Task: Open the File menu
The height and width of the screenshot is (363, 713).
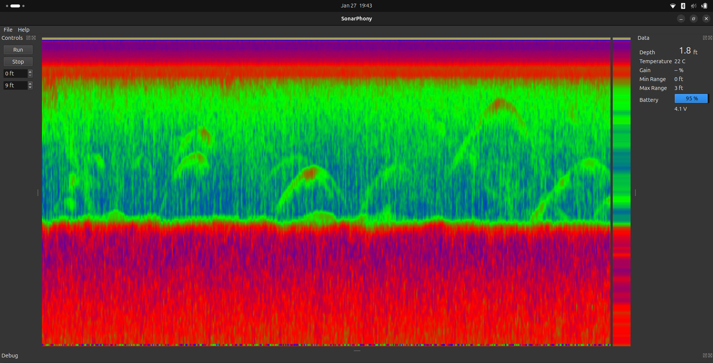Action: click(x=8, y=30)
